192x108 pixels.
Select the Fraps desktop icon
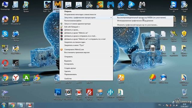[x=5, y=49]
